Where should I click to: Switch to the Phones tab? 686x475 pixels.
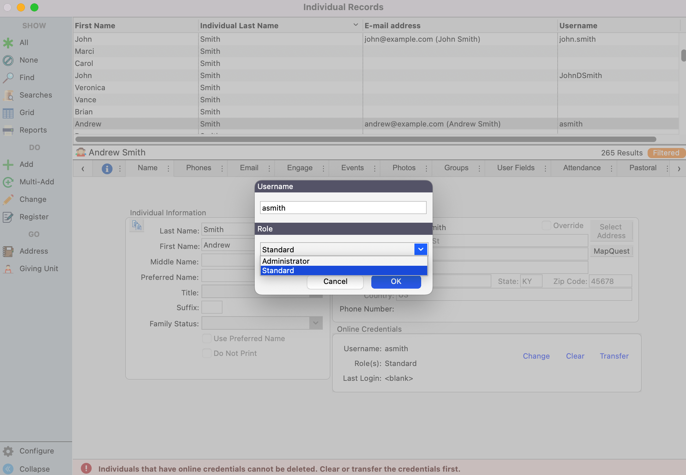click(x=198, y=168)
